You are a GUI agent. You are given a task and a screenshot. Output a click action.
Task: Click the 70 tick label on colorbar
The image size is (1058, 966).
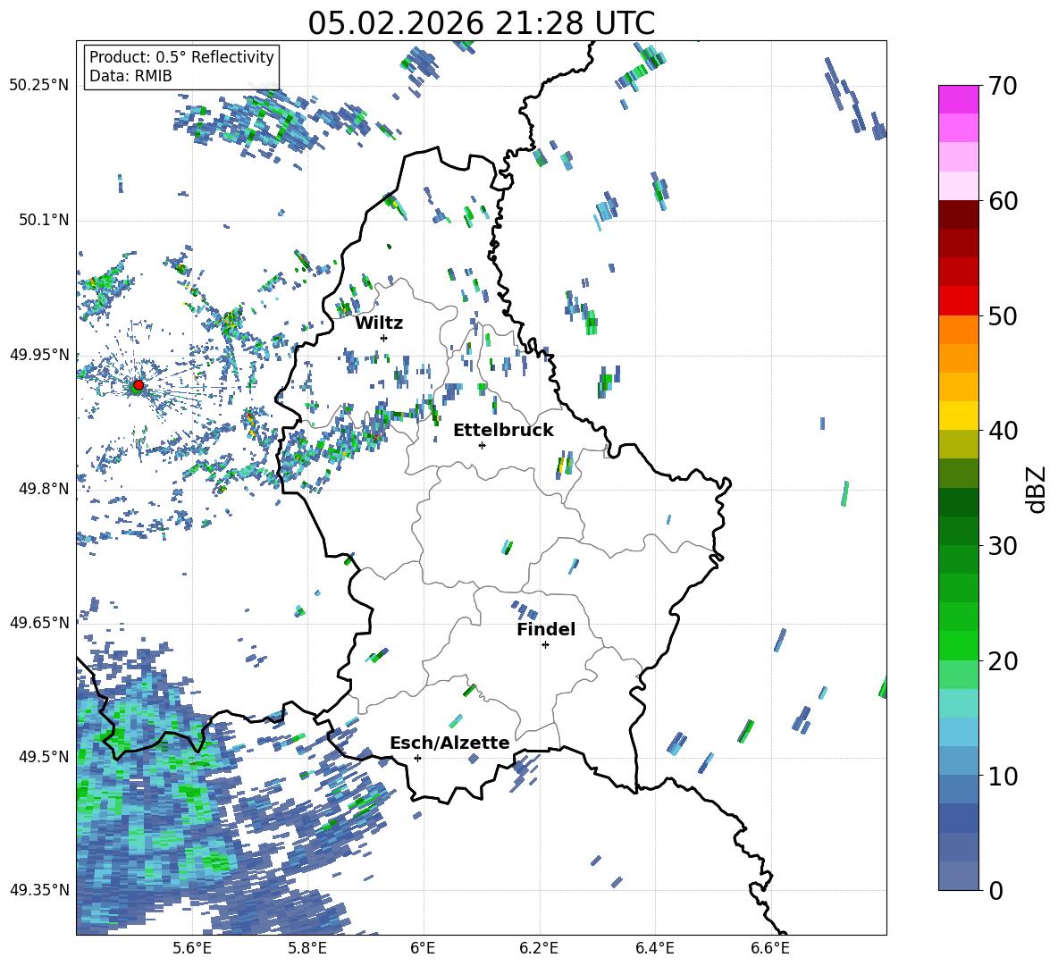click(1005, 87)
